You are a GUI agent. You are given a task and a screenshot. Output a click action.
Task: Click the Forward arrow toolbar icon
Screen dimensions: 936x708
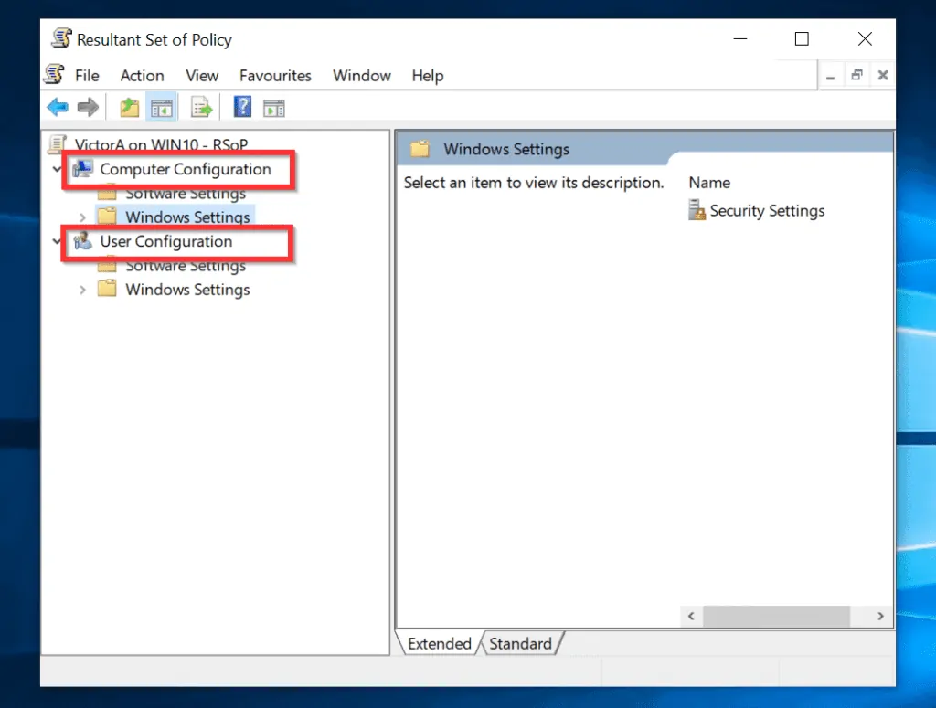[88, 108]
